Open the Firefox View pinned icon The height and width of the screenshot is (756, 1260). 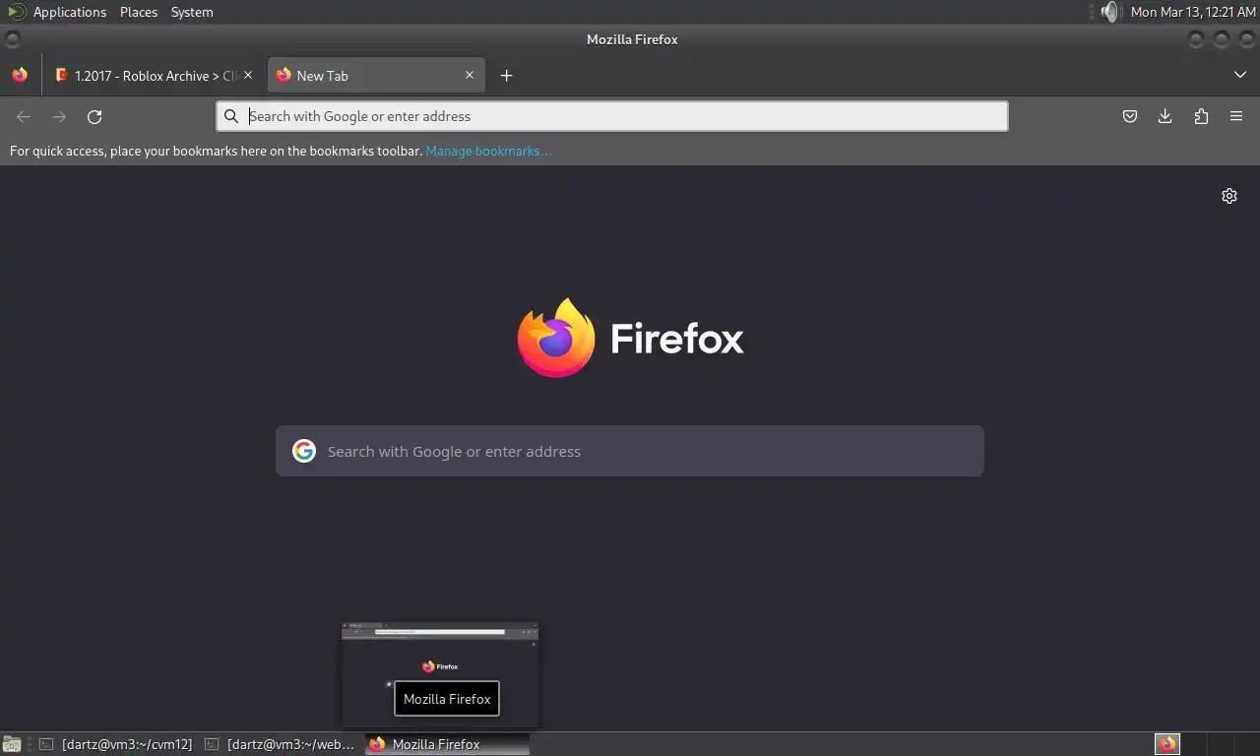20,75
